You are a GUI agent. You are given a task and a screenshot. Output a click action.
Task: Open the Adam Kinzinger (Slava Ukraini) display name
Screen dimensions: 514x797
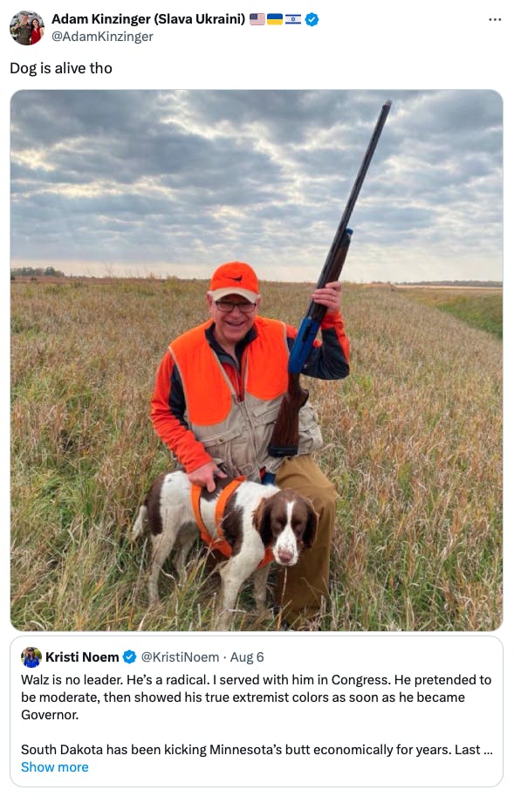pyautogui.click(x=148, y=19)
